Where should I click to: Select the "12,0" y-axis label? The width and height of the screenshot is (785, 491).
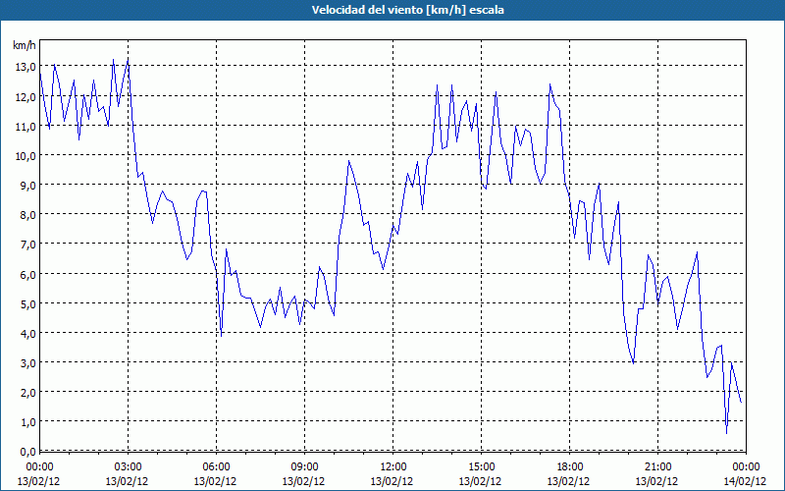point(26,96)
